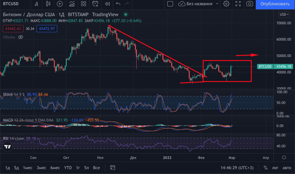Viewport: 295px width, 174px height.
Task: Click the Мар label on the time axis
Action: [x=232, y=158]
